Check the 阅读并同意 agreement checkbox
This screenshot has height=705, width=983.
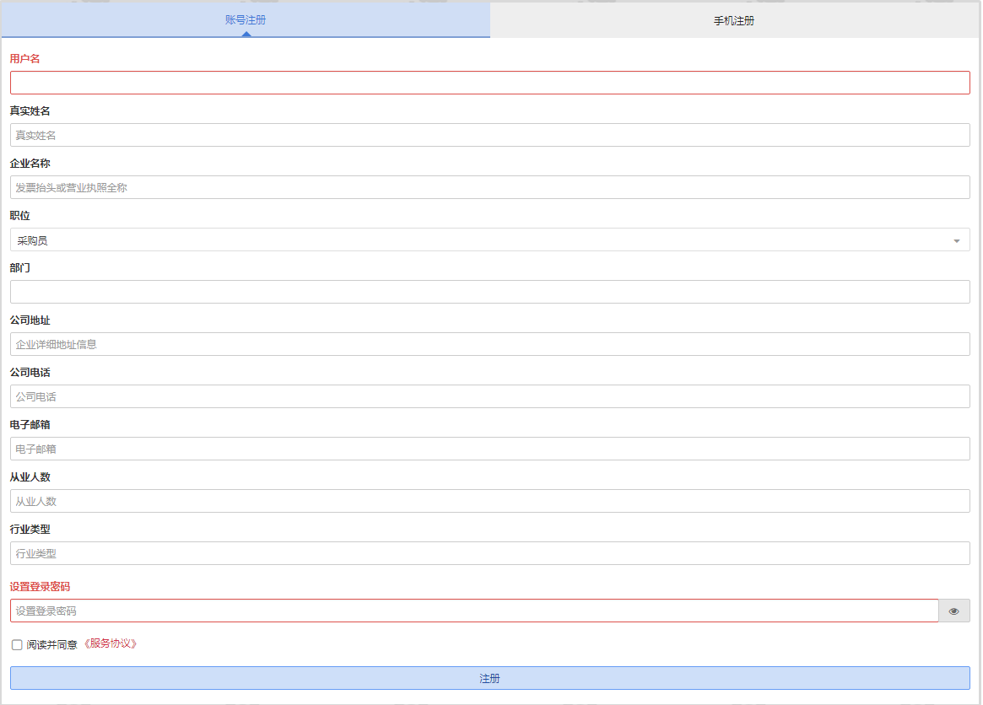click(17, 645)
